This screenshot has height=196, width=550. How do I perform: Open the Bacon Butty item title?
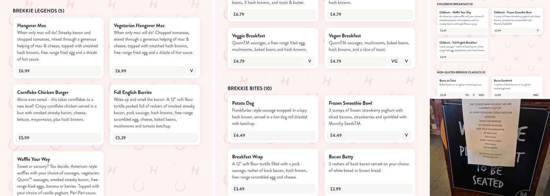click(341, 157)
